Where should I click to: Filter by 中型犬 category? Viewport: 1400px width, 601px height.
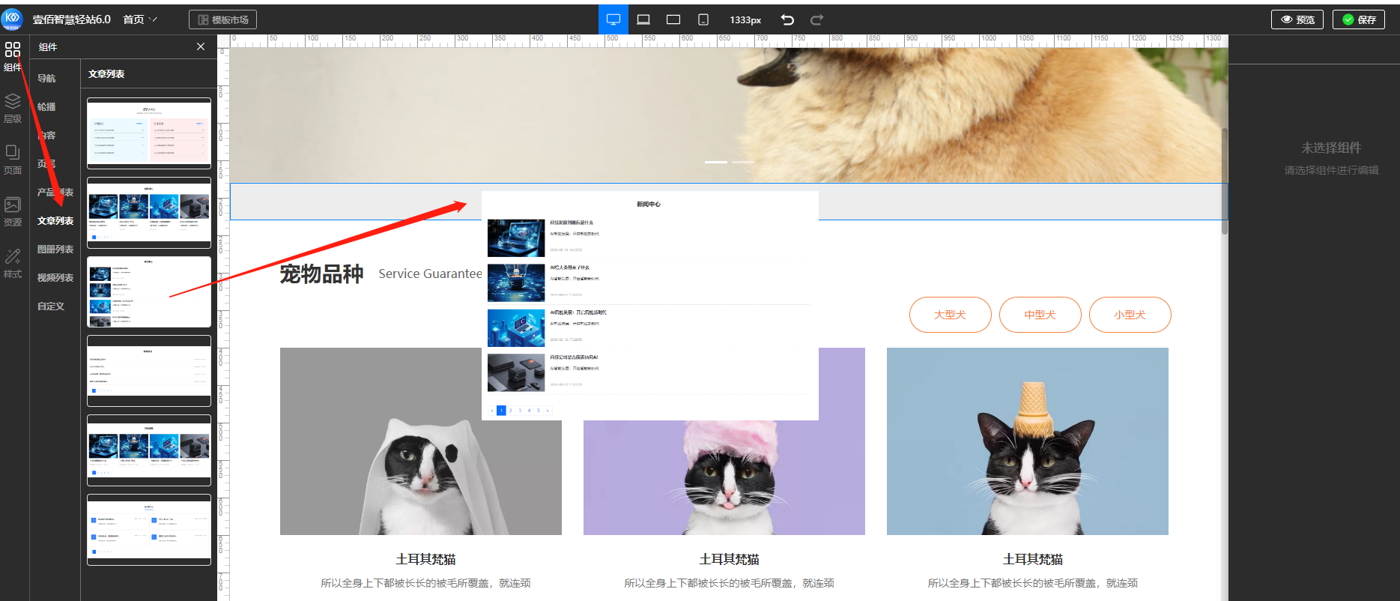tap(1040, 315)
